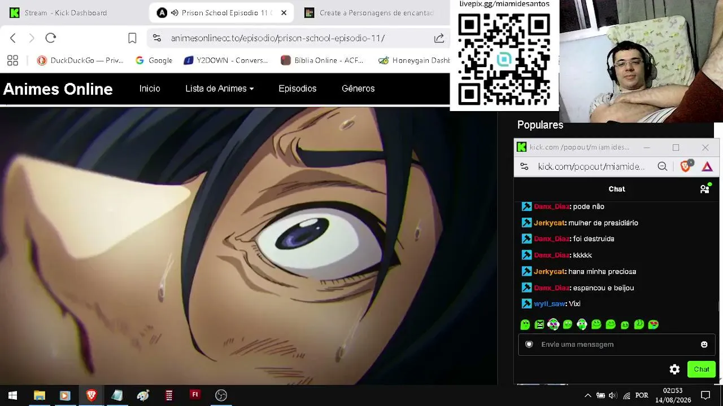Open network settings in system tray

627,395
